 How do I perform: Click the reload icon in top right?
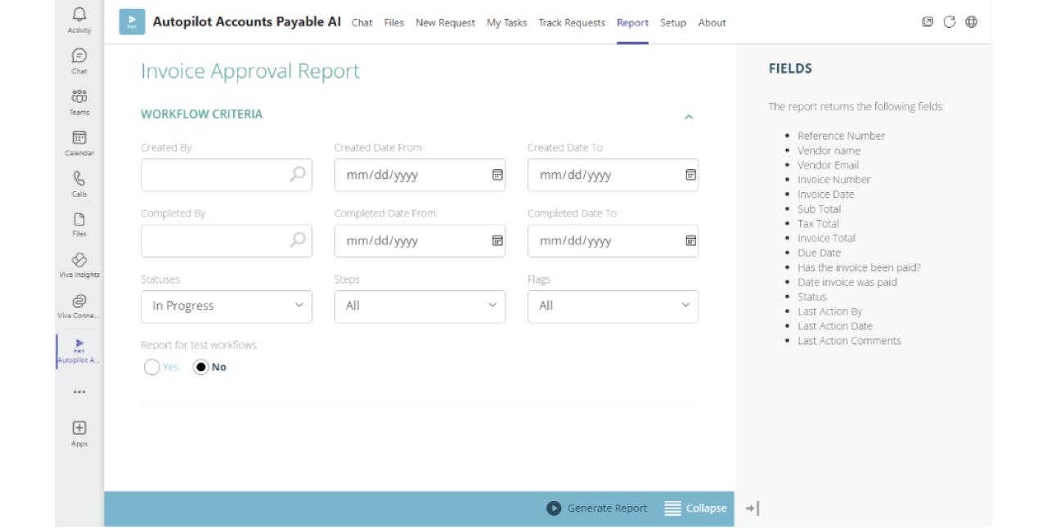point(949,22)
